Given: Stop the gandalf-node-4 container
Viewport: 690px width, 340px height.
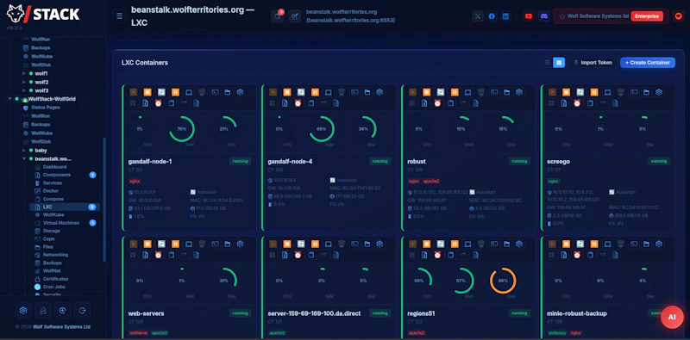Looking at the screenshot, I should point(287,92).
